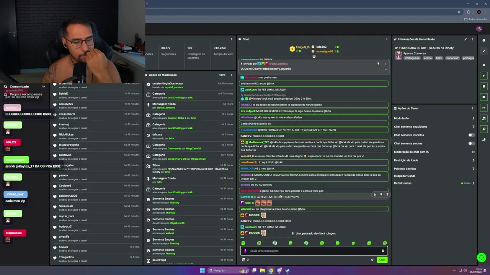Open Moderação de chat com IA
490x275 pixels.
pyautogui.click(x=434, y=152)
